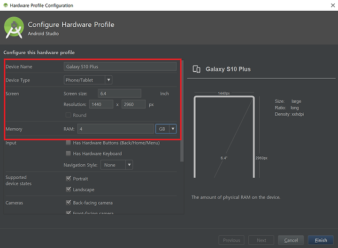338x248 pixels.
Task: Click the disabled Next button
Action: coord(261,240)
